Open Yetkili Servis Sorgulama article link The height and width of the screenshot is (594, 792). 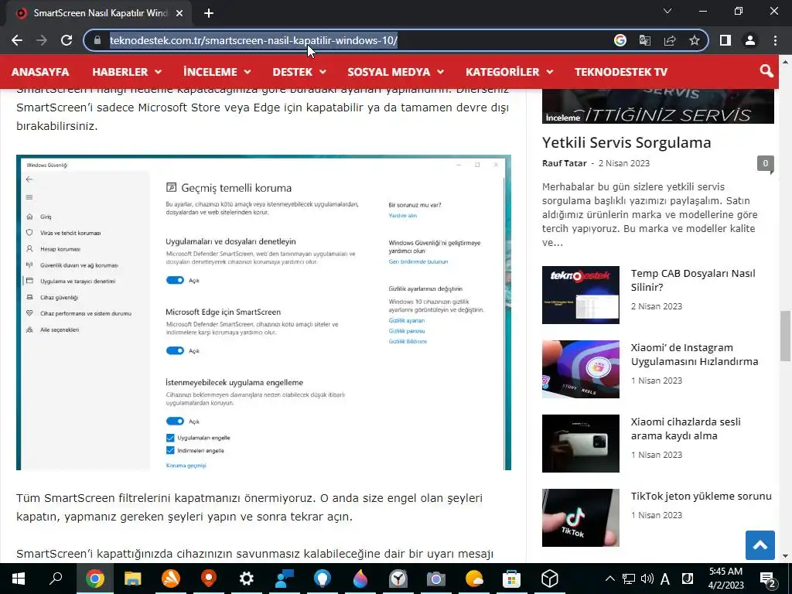coord(626,142)
